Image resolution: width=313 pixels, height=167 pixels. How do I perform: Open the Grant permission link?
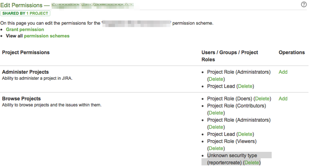point(25,30)
